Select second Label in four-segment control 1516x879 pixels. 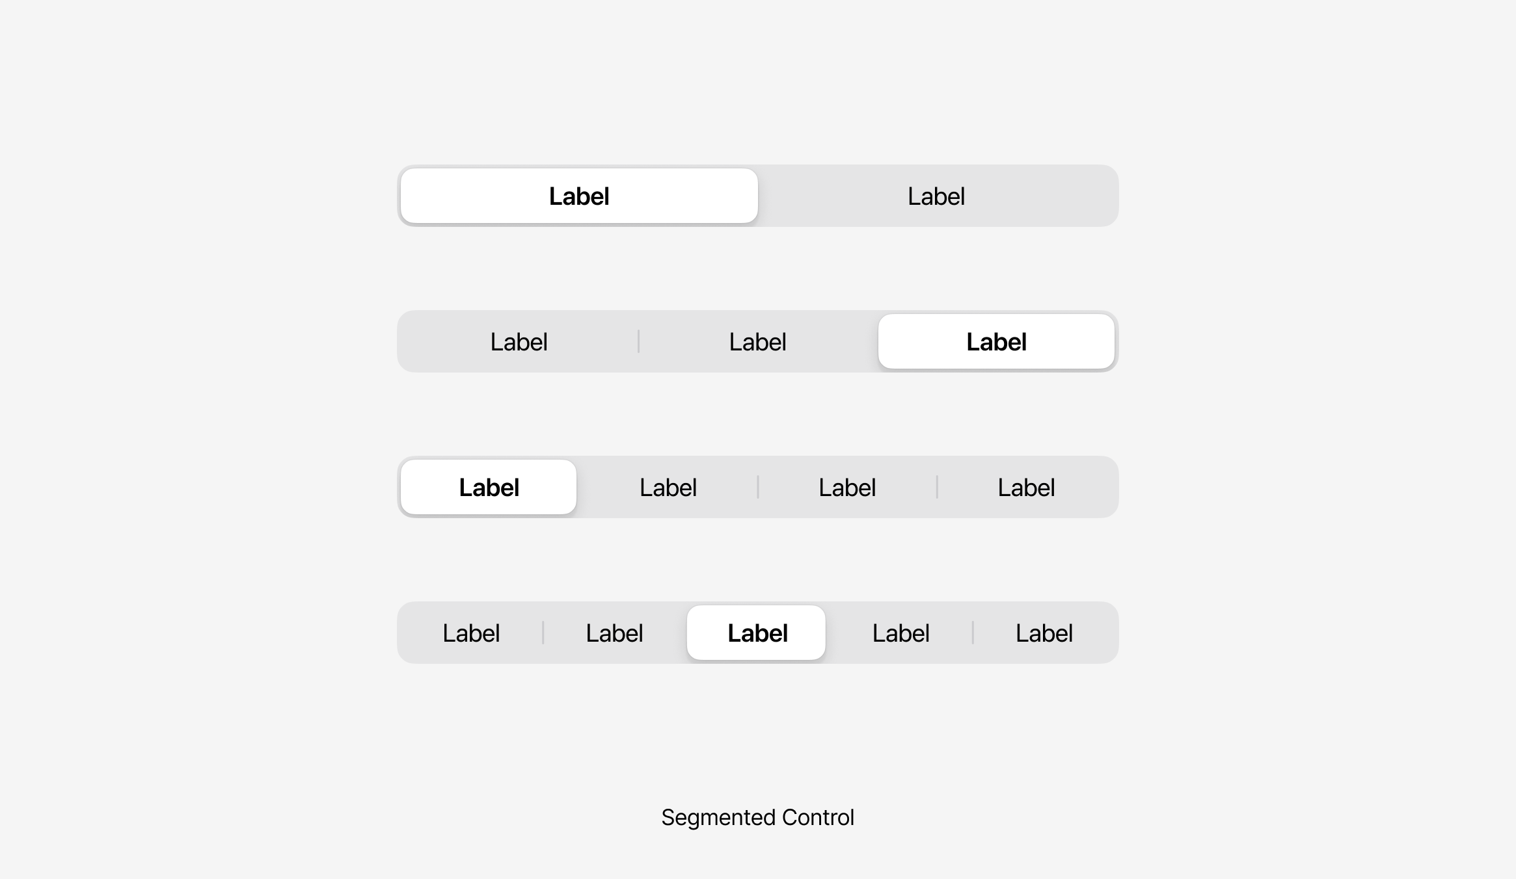668,488
